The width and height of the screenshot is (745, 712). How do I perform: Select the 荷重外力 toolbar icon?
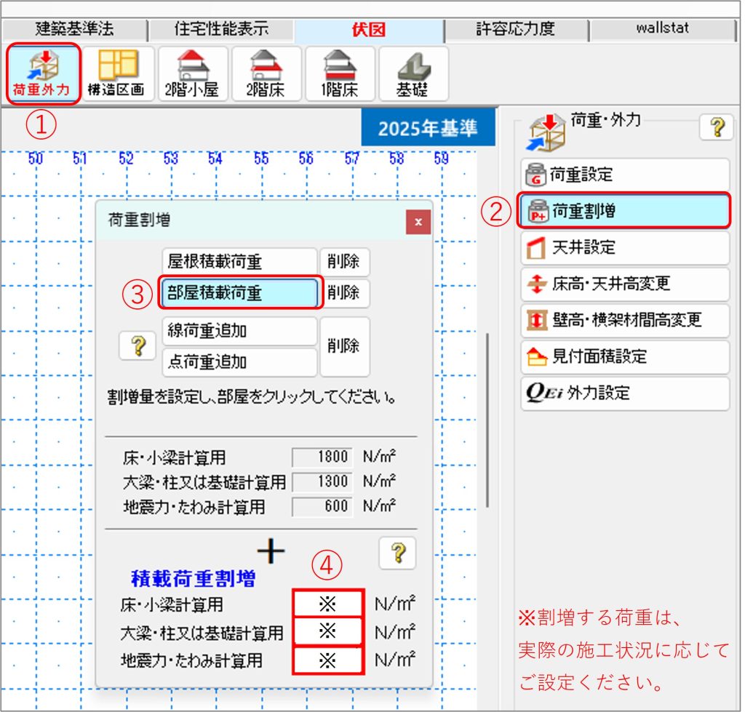(x=41, y=73)
